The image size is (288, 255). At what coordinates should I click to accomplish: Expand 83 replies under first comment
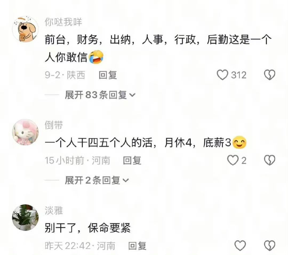coord(100,95)
